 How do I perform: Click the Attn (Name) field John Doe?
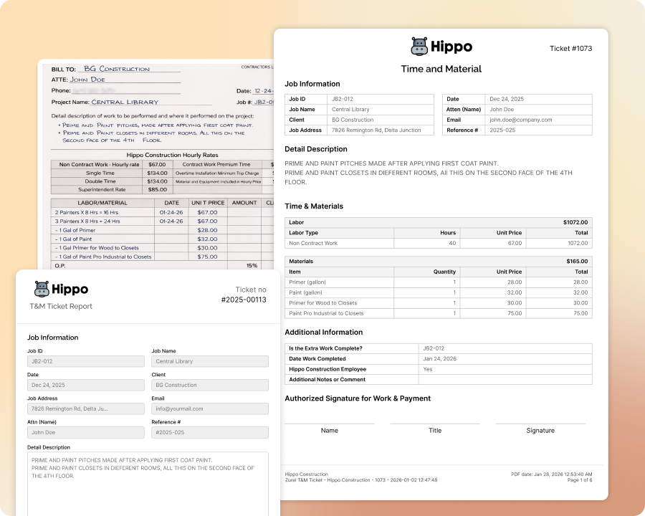pyautogui.click(x=85, y=432)
